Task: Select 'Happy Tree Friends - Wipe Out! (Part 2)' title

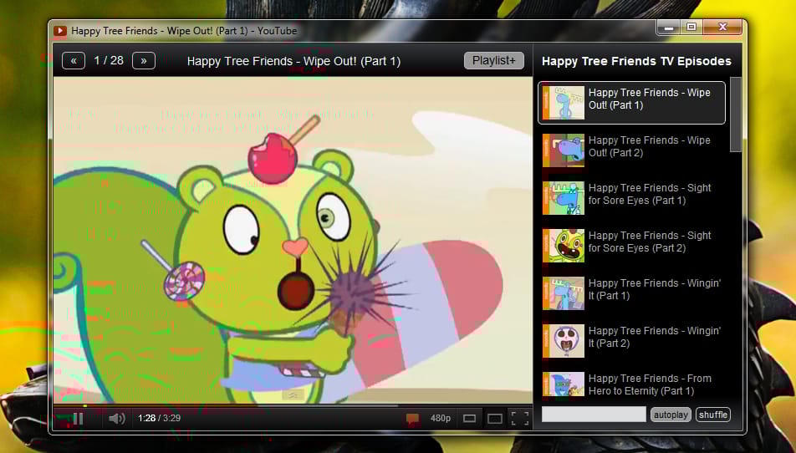Action: click(650, 146)
